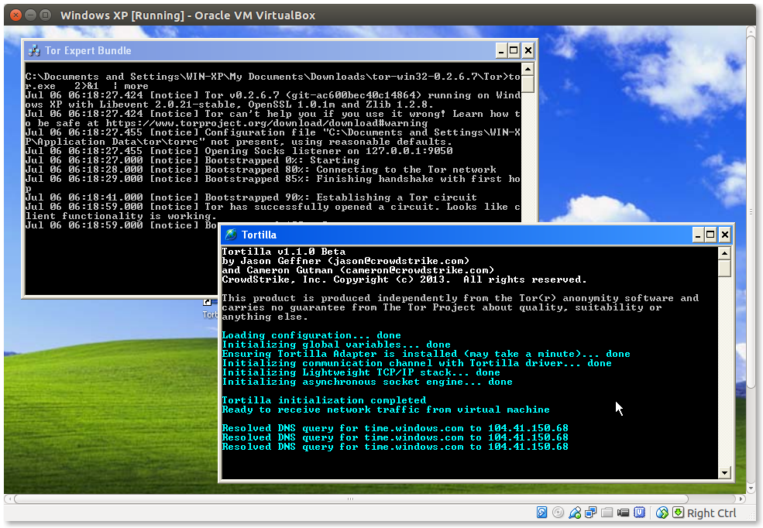Click 'Tortilla initialization completed' line
This screenshot has width=763, height=528.
tap(324, 400)
